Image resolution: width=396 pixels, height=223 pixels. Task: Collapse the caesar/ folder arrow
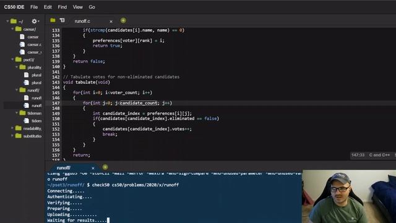[x=12, y=29]
